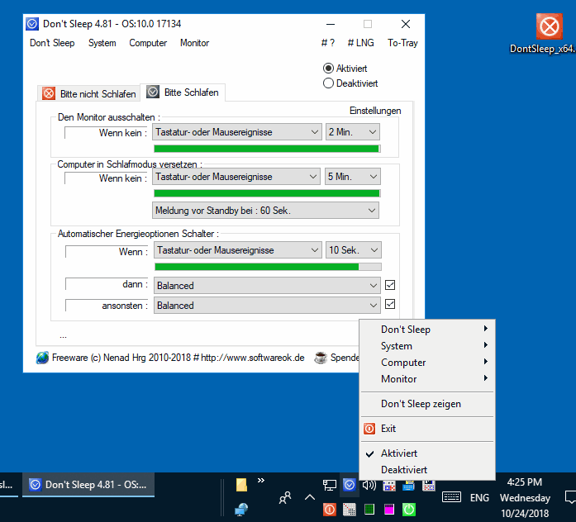Viewport: 576px width, 522px height.
Task: Click the gray grid tray icon with the red diagonal
Action: pos(349,510)
